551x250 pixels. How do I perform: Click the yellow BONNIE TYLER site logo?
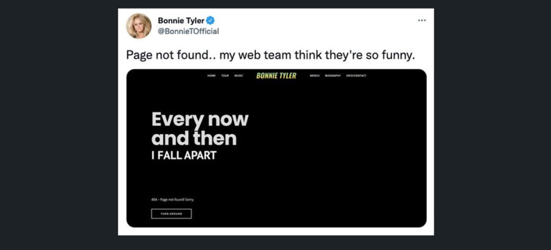tap(276, 76)
